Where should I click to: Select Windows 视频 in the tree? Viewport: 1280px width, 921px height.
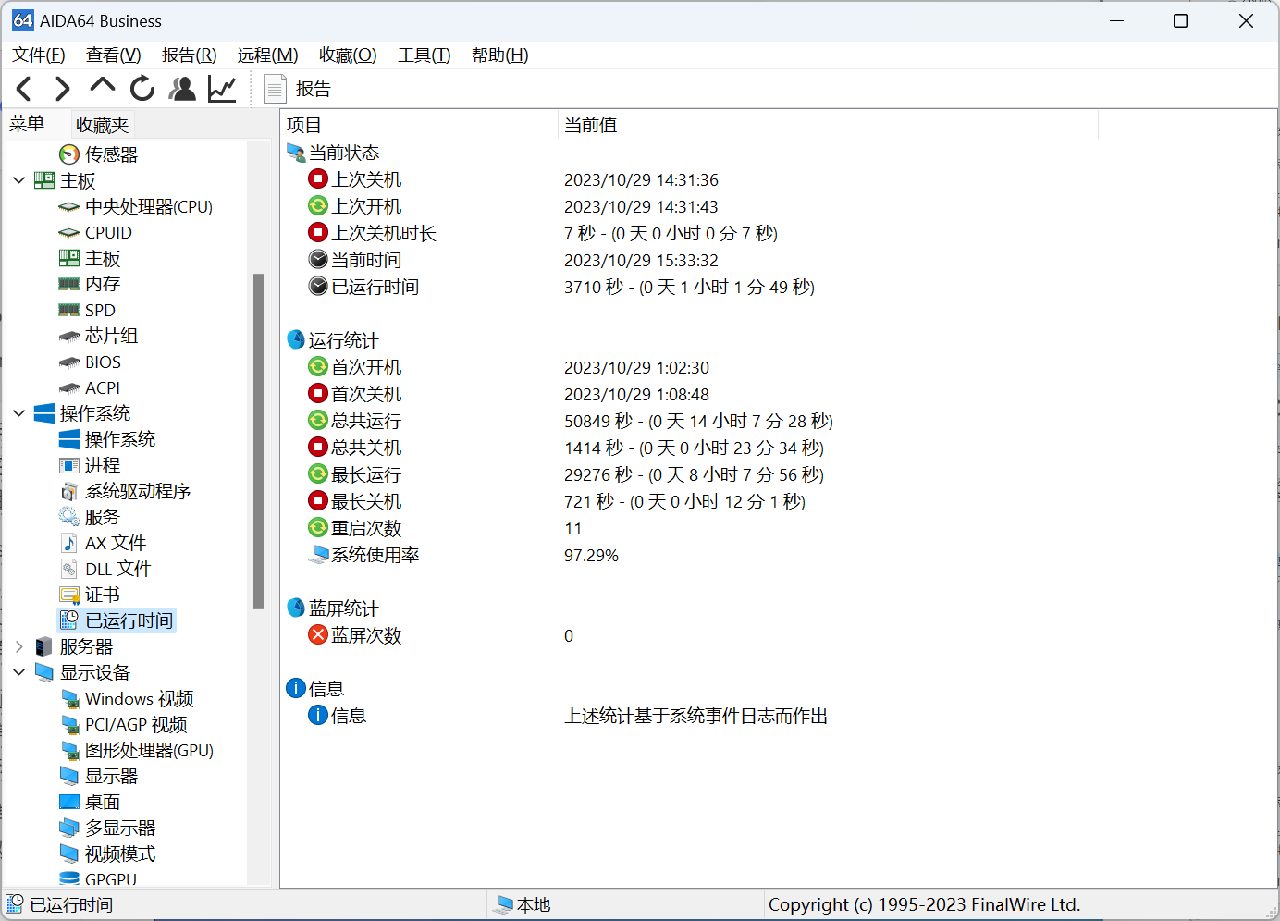tap(140, 698)
